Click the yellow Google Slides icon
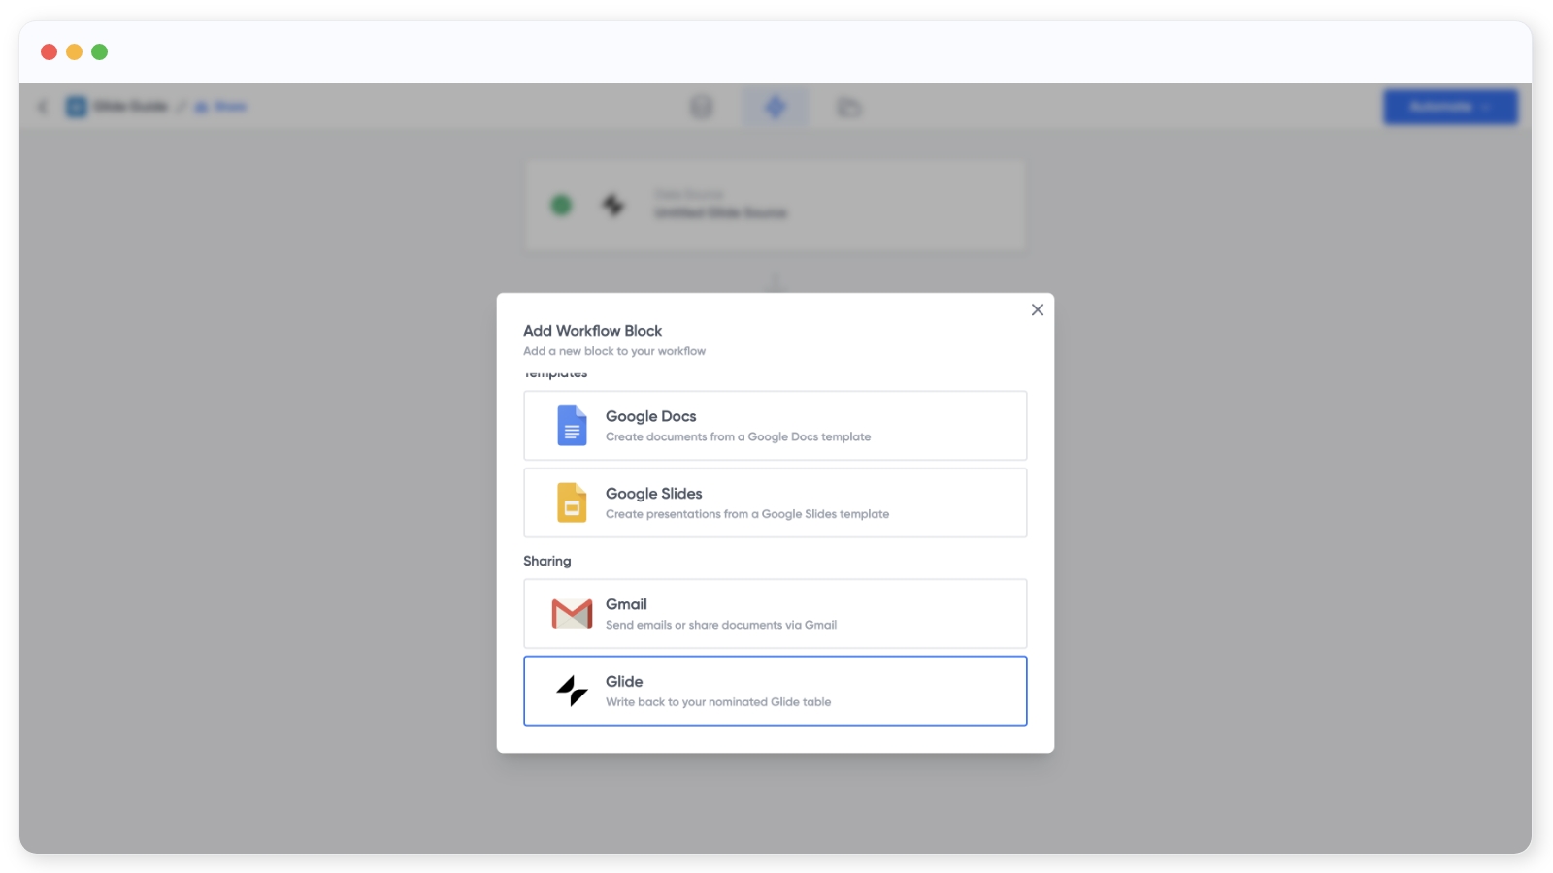The image size is (1553, 873). point(572,503)
